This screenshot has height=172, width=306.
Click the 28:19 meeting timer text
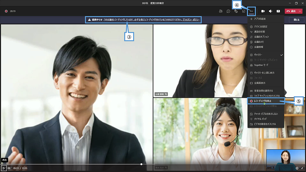coord(13,11)
